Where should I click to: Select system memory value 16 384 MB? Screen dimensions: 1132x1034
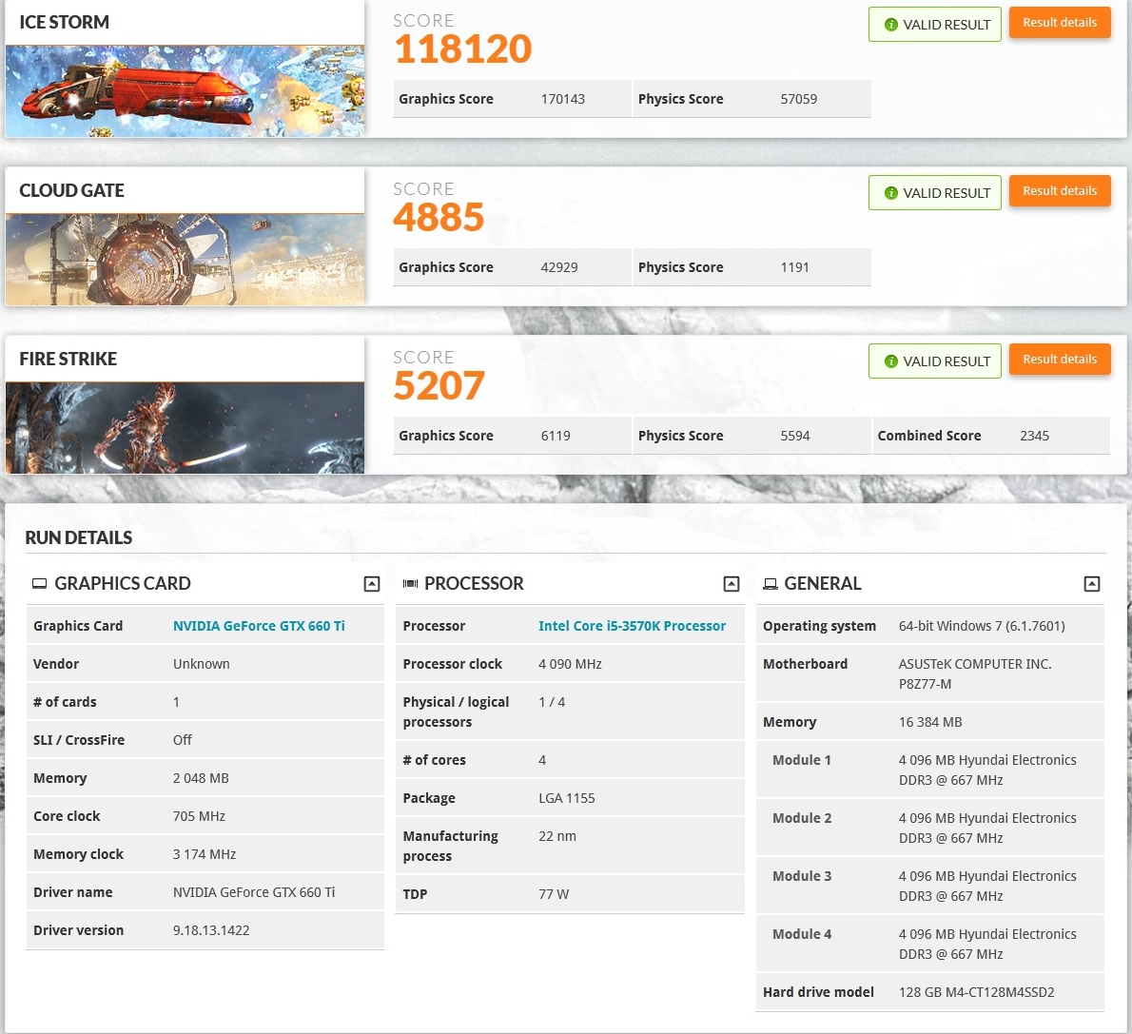(x=930, y=722)
